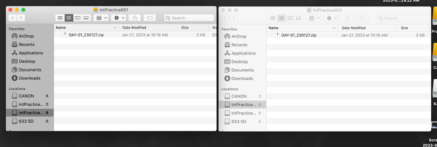Switch IntPractice001 window to icon view

pyautogui.click(x=60, y=18)
